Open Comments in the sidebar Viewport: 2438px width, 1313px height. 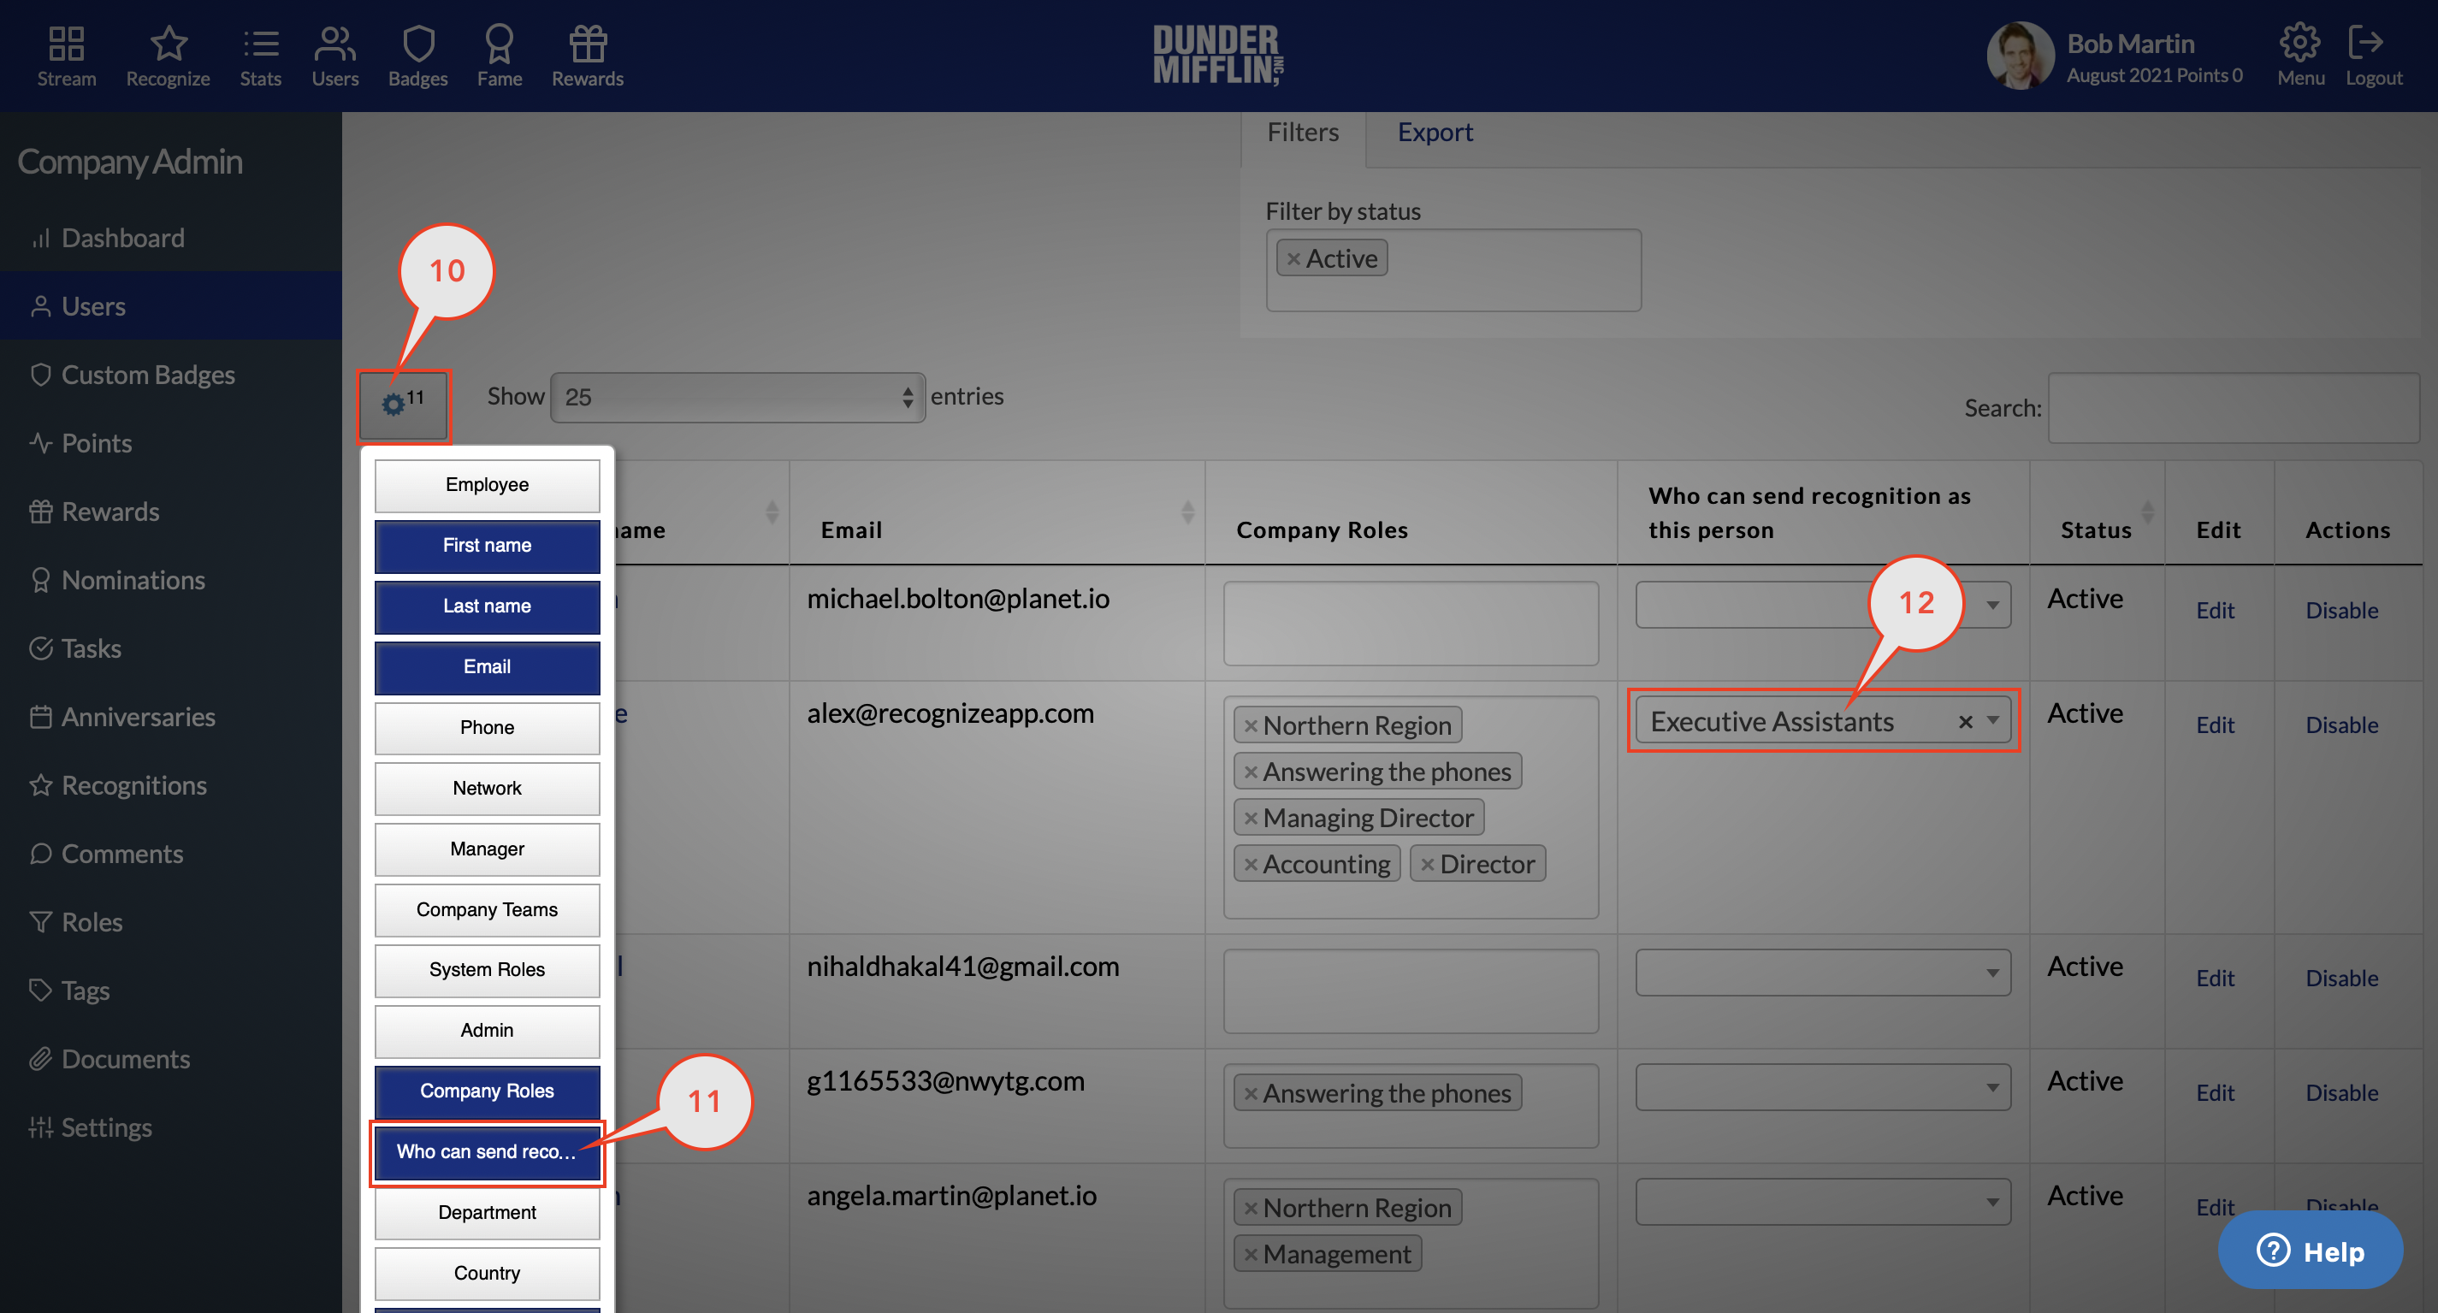(x=170, y=854)
